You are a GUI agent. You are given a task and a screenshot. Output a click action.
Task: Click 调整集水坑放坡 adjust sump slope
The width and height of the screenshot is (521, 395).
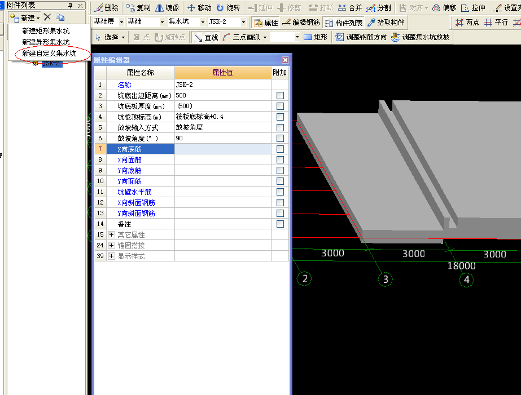tap(420, 37)
